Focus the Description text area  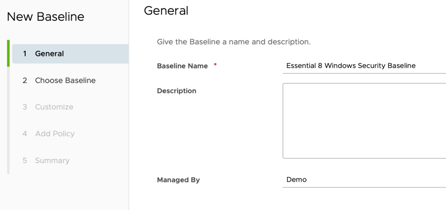(364, 121)
